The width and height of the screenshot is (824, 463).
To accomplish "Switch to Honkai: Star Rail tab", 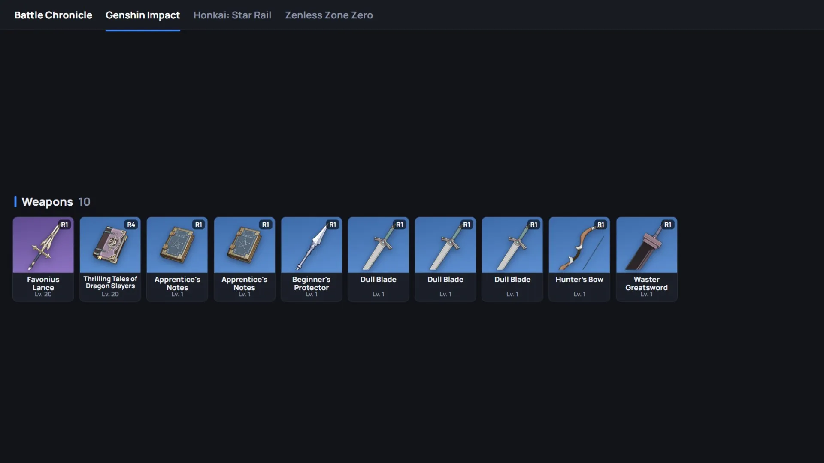I will coord(232,15).
